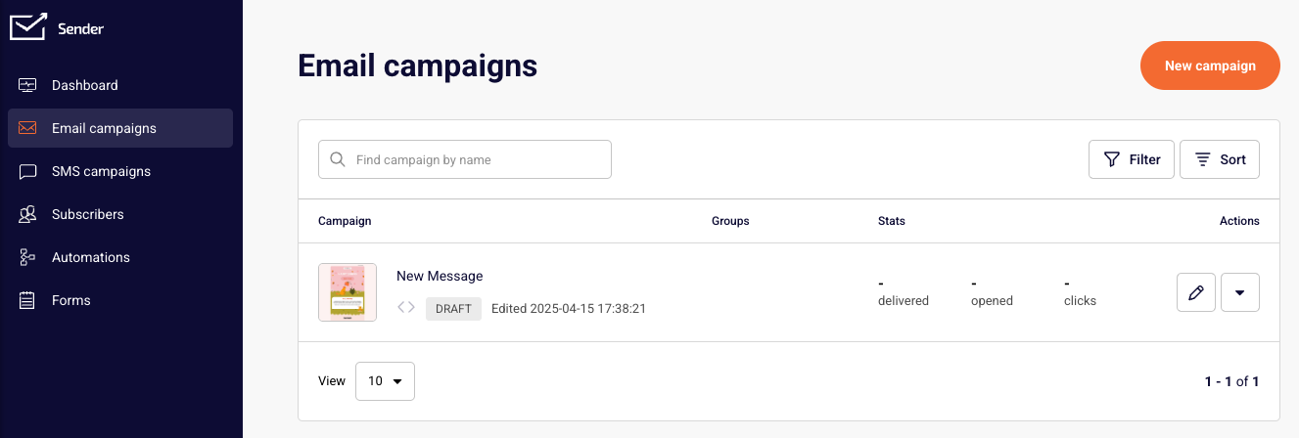Select the New Message campaign thumbnail
Image resolution: width=1299 pixels, height=438 pixels.
point(348,292)
